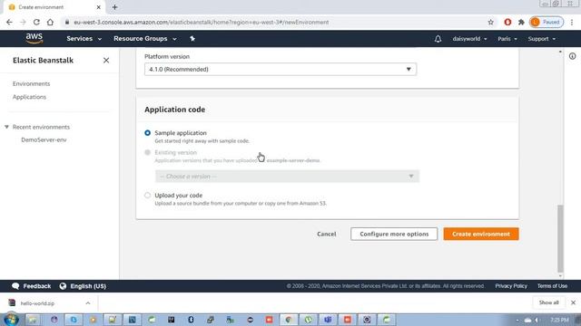
Task: Open Skype from the taskbar
Action: pyautogui.click(x=74, y=320)
